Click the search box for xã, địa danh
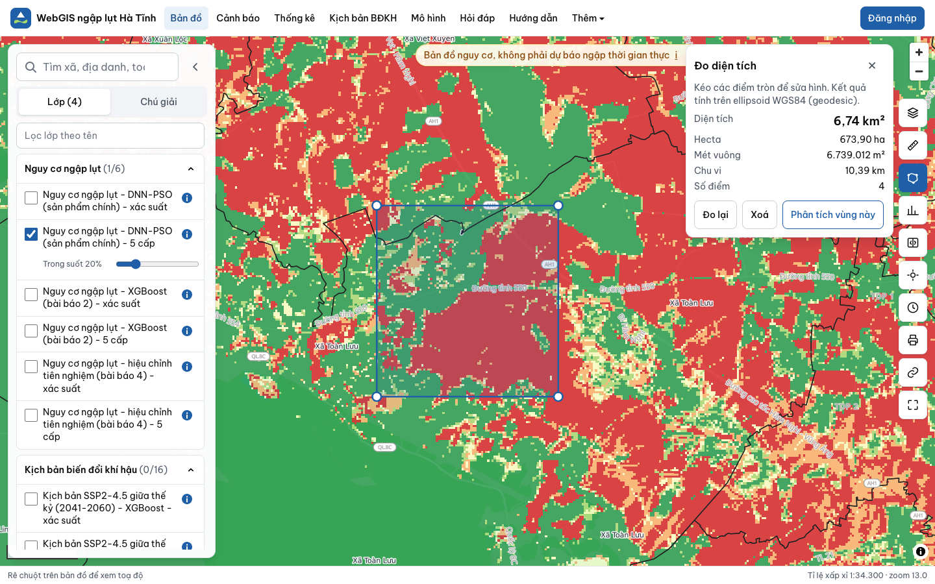 tap(97, 67)
